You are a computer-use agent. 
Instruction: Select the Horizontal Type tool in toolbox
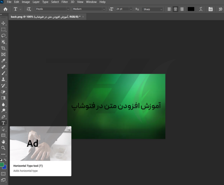tap(3, 123)
